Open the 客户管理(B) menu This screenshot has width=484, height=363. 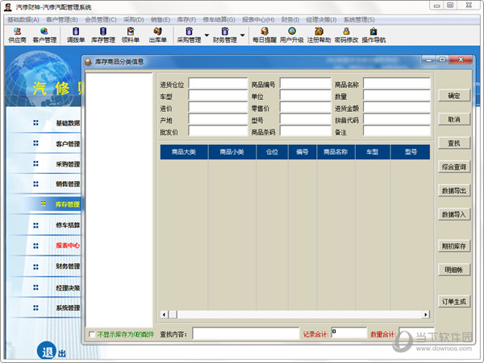(x=62, y=19)
